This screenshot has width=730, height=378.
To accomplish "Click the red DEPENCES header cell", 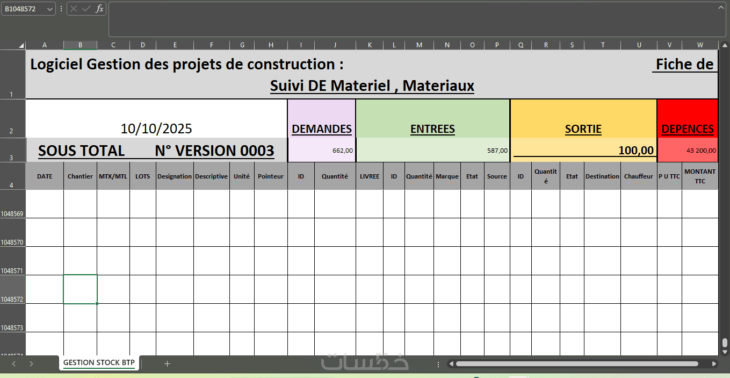I will (688, 129).
